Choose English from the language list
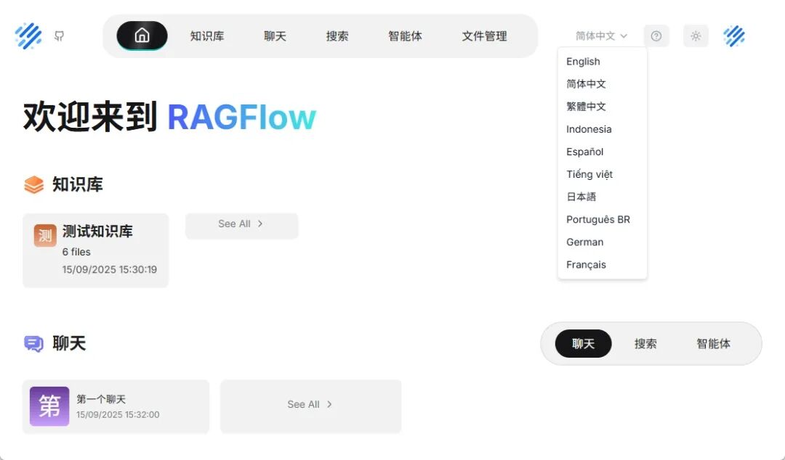Viewport: 785px width, 460px height. (584, 62)
